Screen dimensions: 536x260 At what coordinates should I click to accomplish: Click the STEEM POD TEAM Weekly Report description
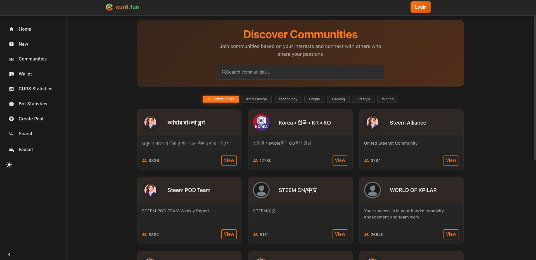tap(176, 211)
